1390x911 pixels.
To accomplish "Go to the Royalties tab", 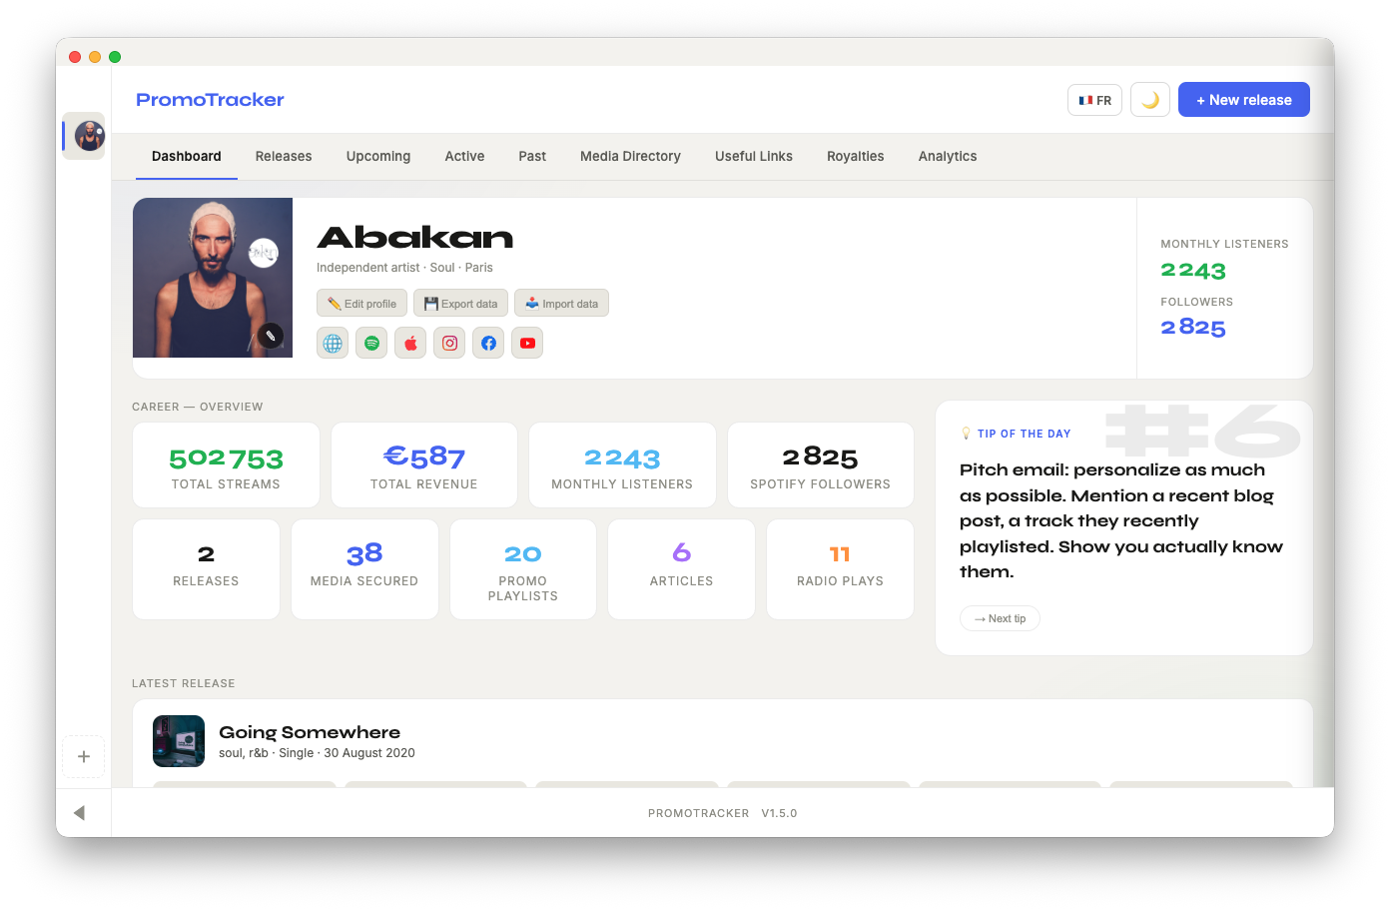I will pos(855,157).
